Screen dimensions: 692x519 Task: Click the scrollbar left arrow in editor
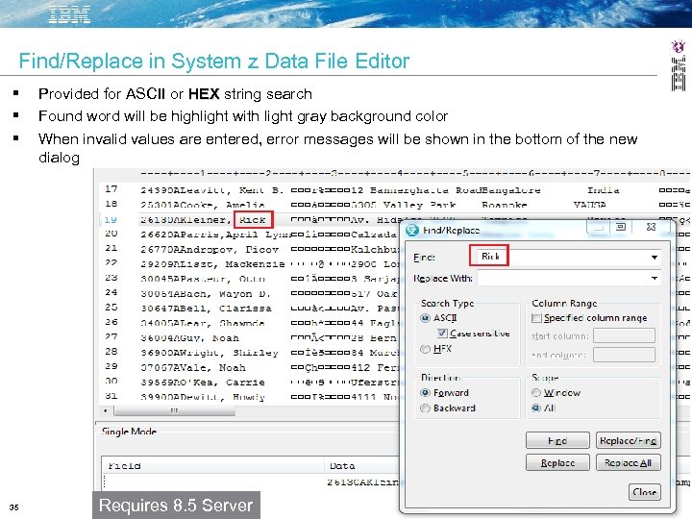coord(106,411)
